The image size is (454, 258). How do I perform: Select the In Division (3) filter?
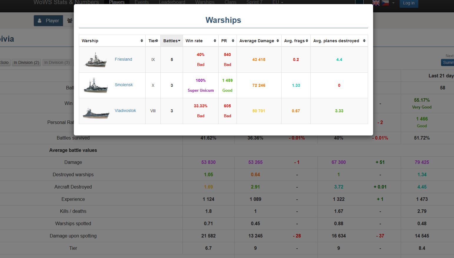(57, 62)
